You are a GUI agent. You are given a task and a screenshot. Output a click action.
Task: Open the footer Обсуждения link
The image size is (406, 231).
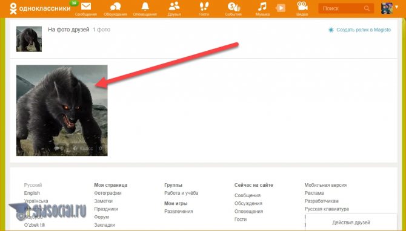248,203
